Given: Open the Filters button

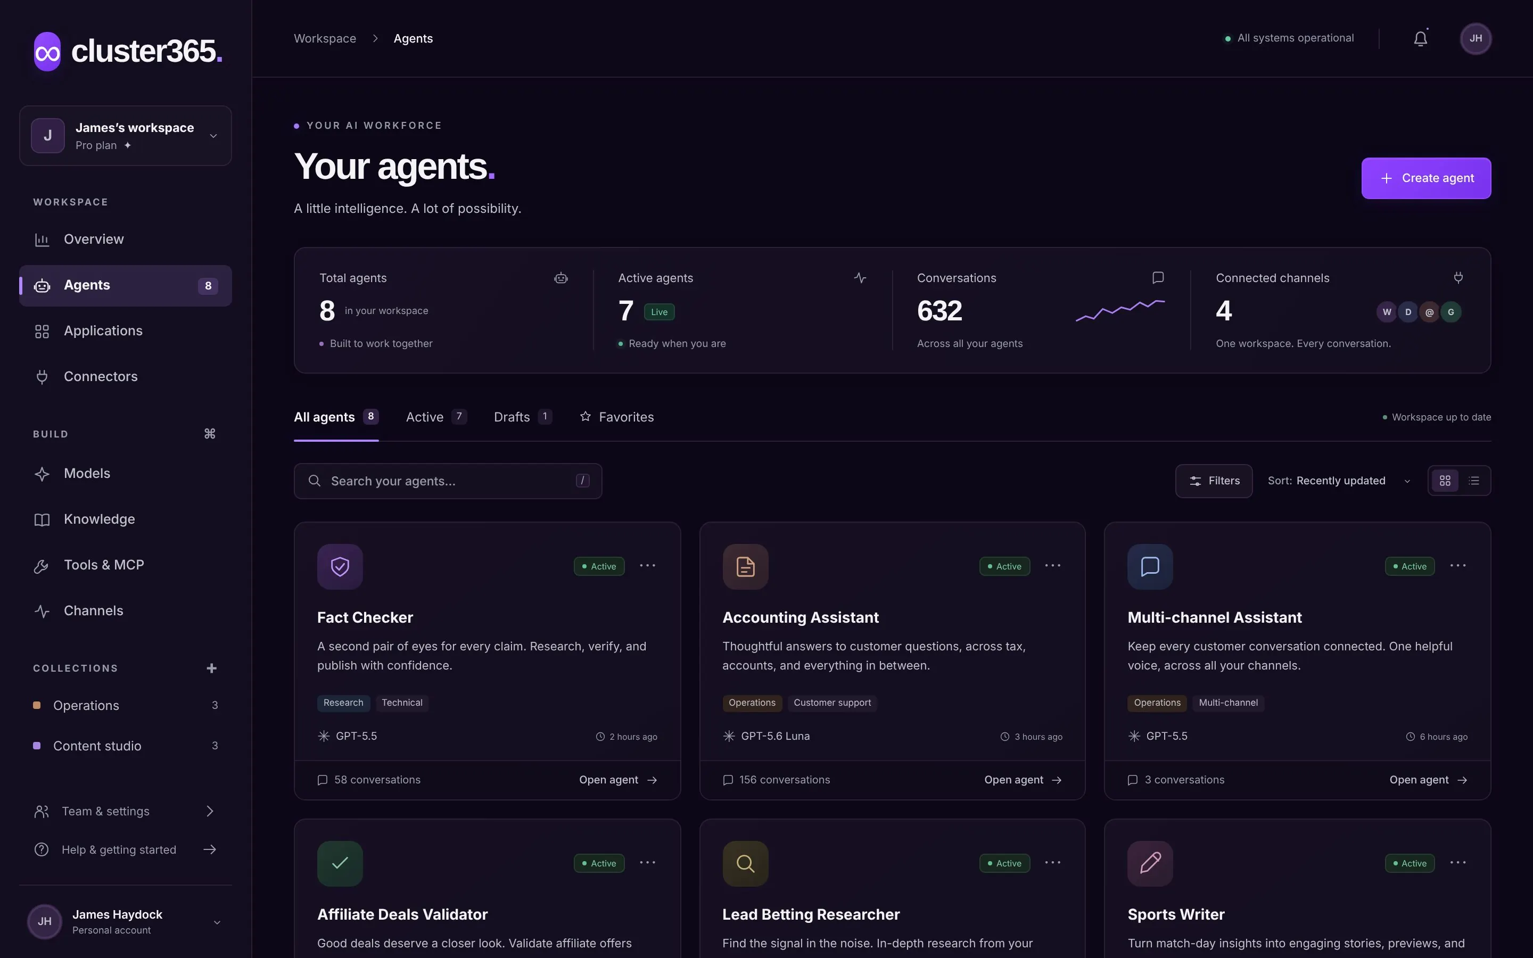Looking at the screenshot, I should tap(1214, 481).
